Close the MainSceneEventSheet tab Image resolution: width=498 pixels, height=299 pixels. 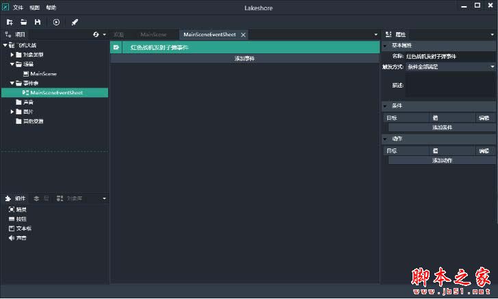(x=244, y=35)
